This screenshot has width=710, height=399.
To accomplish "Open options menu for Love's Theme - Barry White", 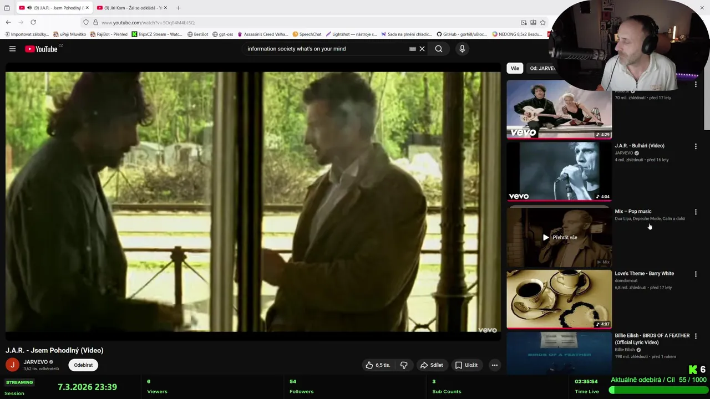I will (x=696, y=274).
